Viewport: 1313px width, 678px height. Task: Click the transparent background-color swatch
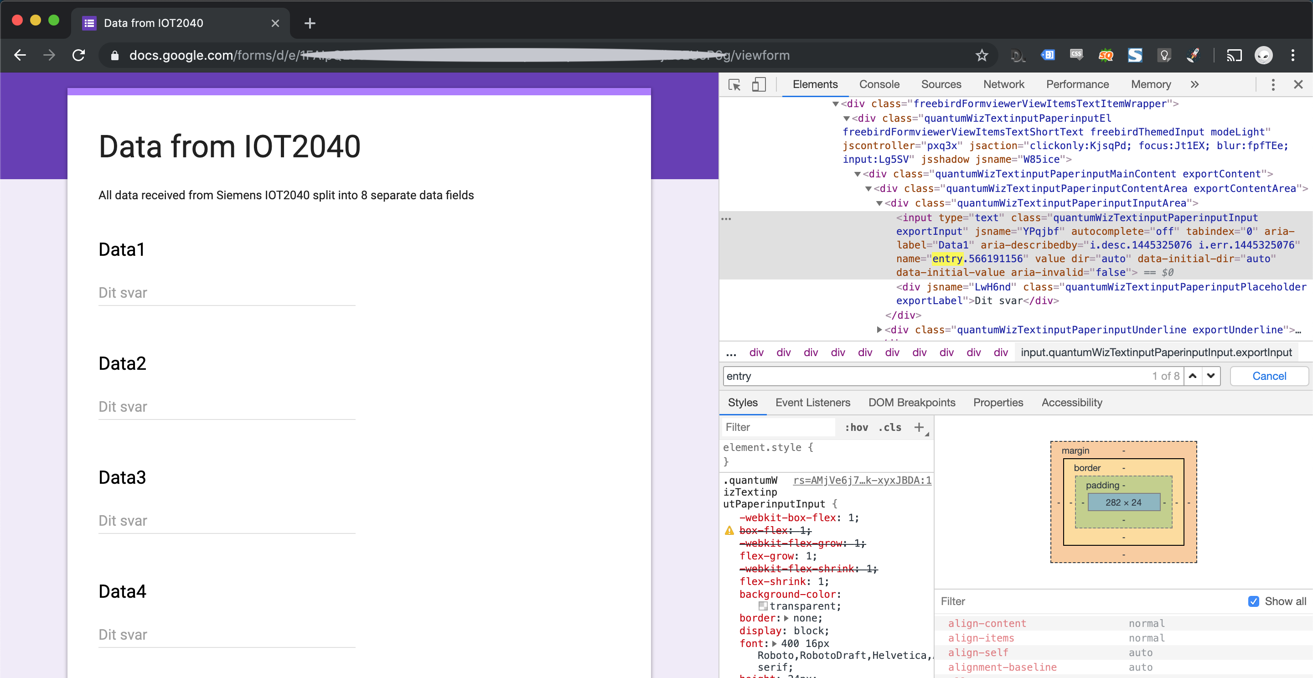click(x=763, y=606)
